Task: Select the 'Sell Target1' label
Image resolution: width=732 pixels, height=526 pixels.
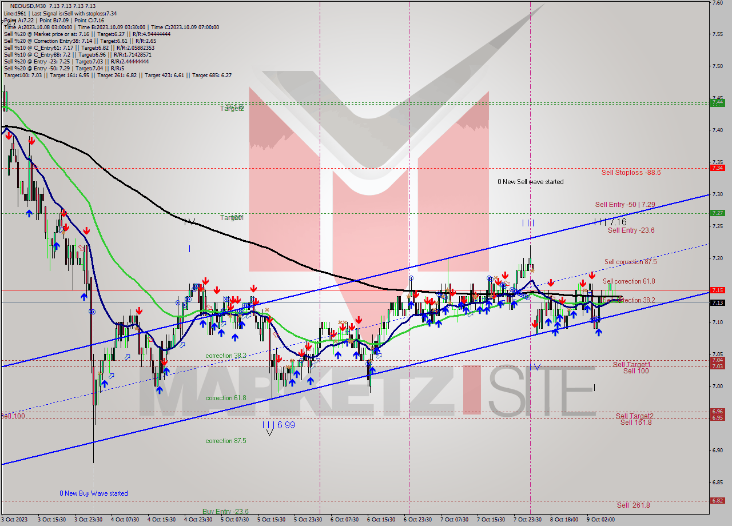Action: [x=631, y=365]
